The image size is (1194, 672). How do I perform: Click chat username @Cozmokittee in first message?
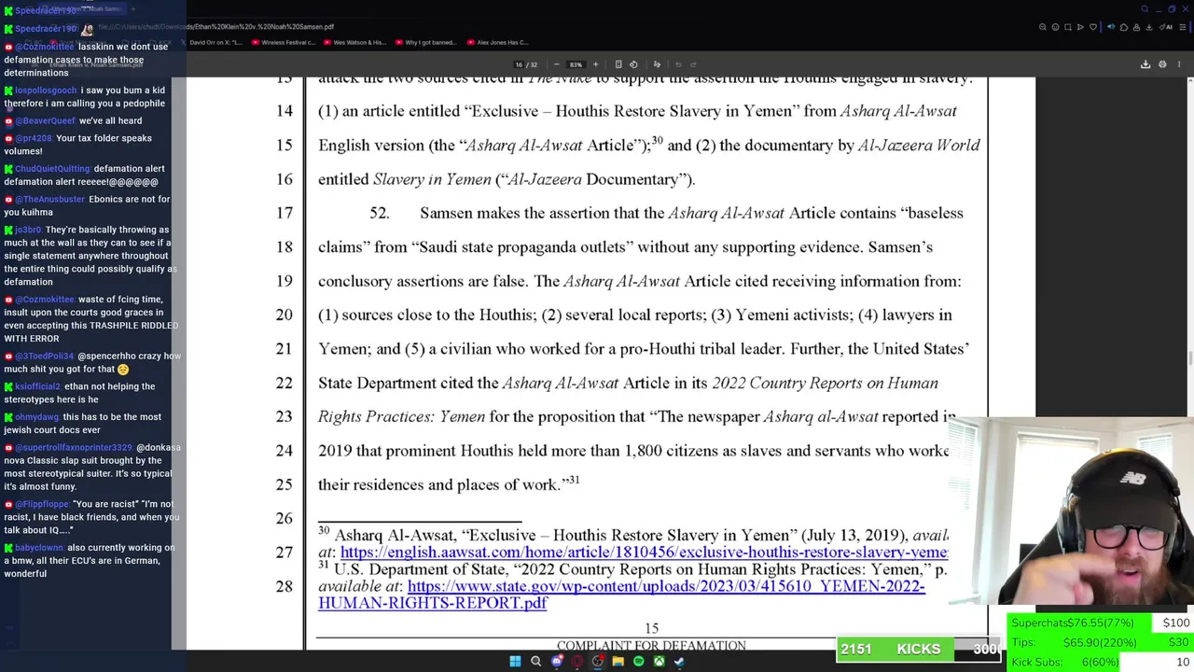[46, 47]
